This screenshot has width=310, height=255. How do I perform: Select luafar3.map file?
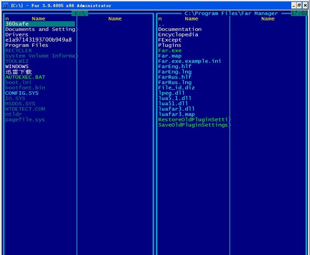point(176,115)
